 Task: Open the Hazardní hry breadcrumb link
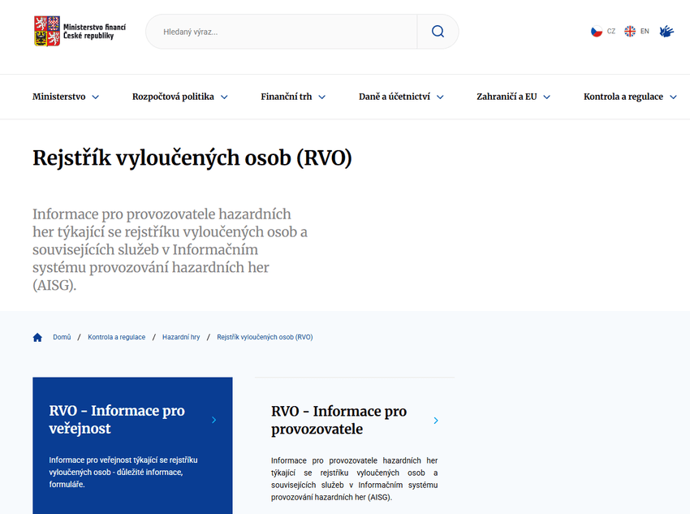point(181,336)
